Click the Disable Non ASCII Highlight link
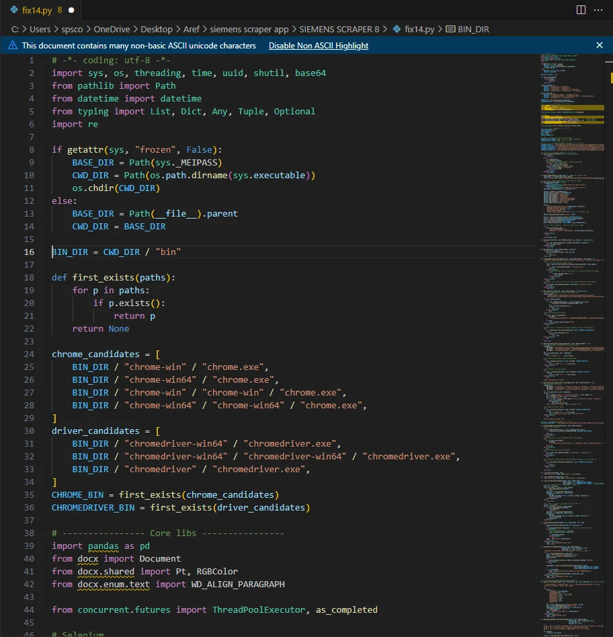This screenshot has height=637, width=613. pyautogui.click(x=318, y=46)
